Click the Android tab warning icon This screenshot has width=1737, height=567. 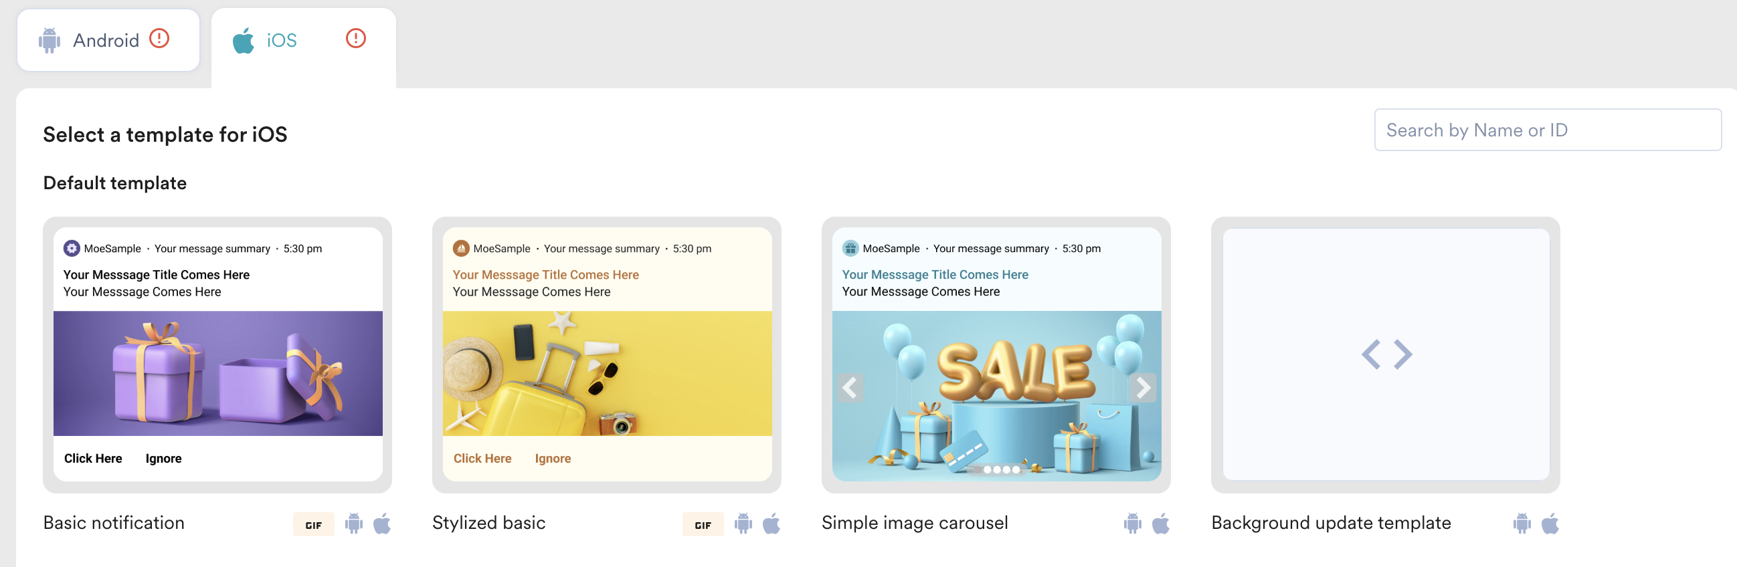click(x=159, y=38)
